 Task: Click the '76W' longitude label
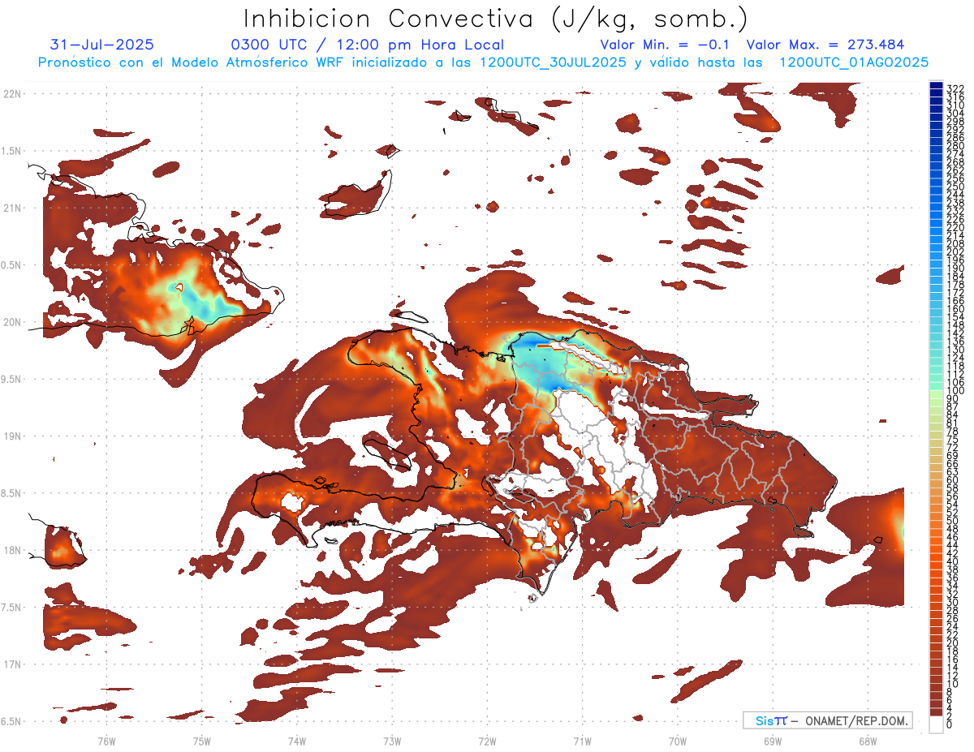coord(106,741)
